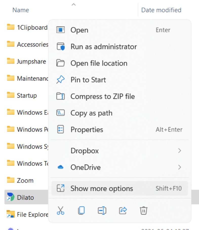Click the Copy icon at the menu bottom
The width and height of the screenshot is (199, 230).
(x=81, y=210)
